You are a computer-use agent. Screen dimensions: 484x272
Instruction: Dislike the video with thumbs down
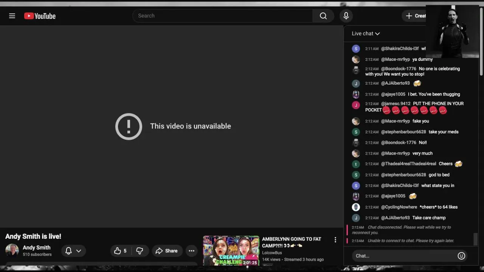tap(140, 251)
